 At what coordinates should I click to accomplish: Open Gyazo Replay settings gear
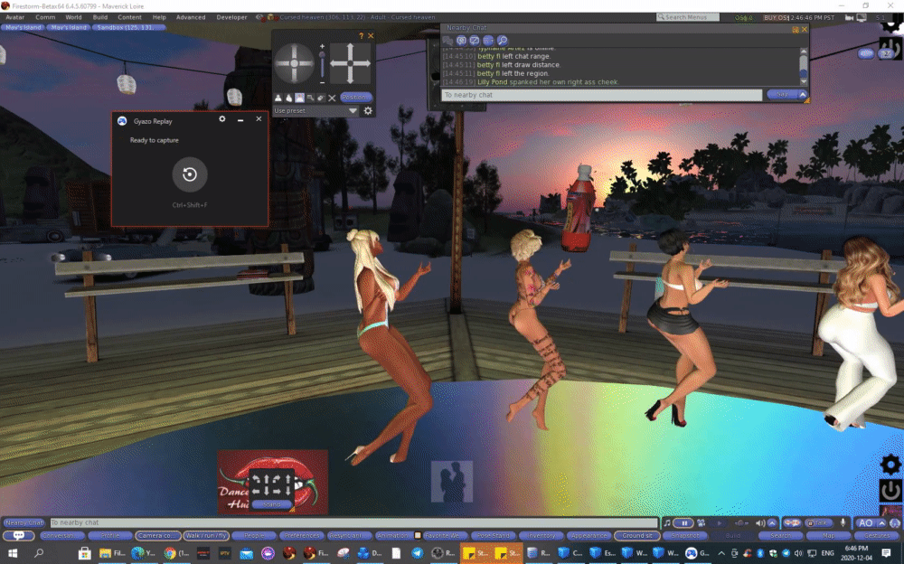click(x=222, y=118)
